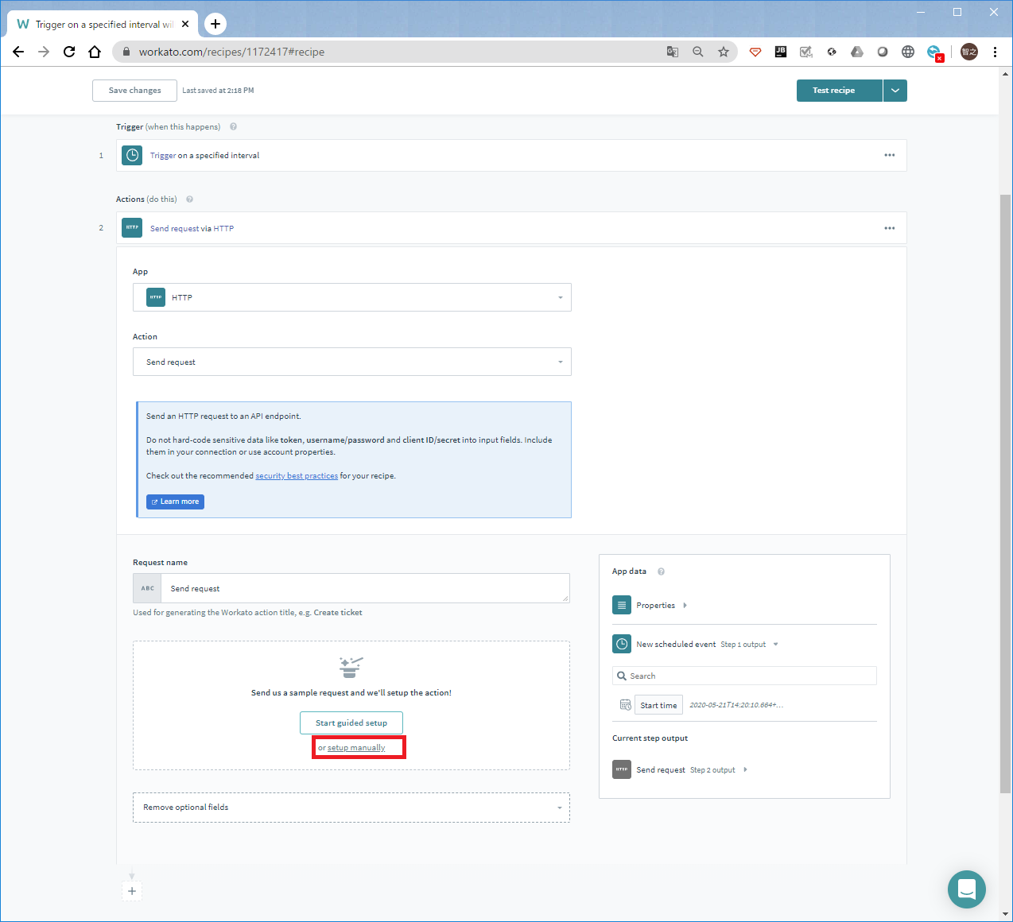Viewport: 1013px width, 922px height.
Task: Click the HTTP icon on step 2
Action: (132, 228)
